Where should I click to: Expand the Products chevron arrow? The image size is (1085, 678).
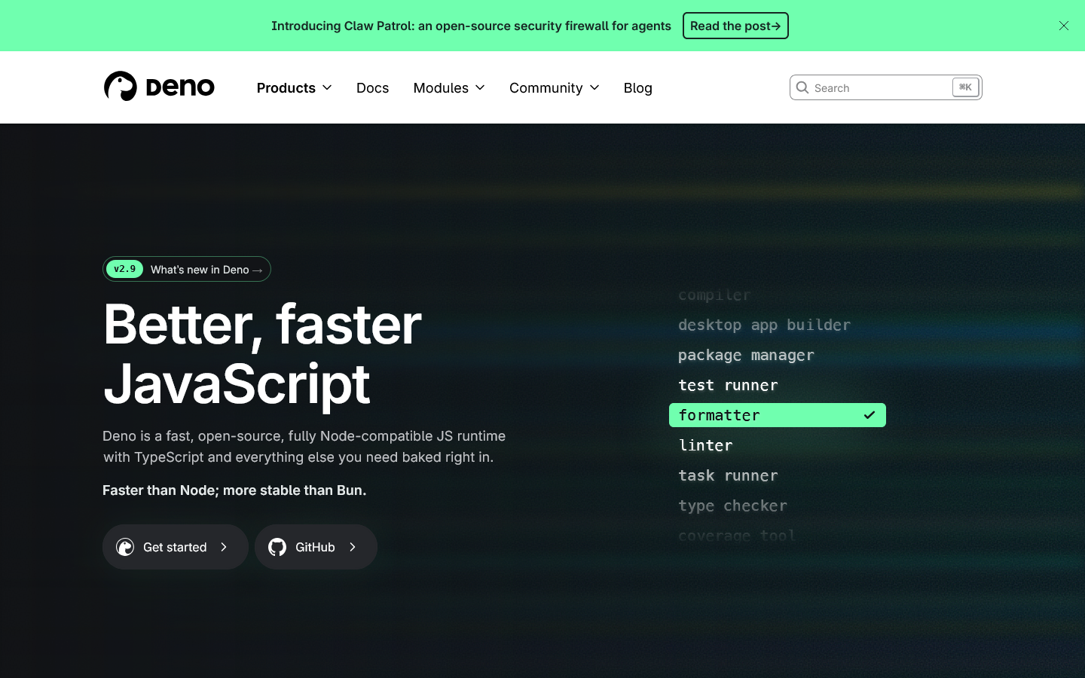(x=327, y=88)
